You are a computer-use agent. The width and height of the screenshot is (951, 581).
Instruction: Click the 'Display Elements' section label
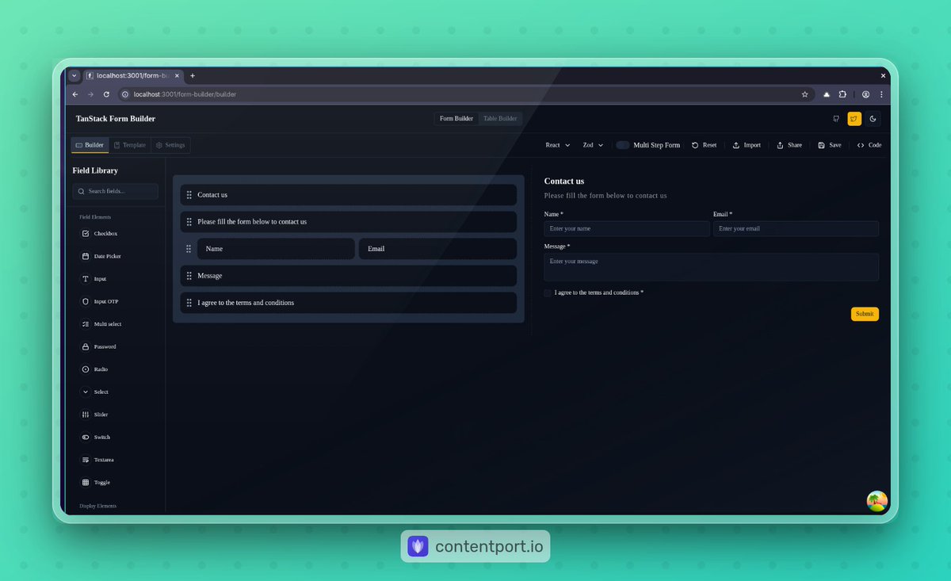click(x=97, y=506)
